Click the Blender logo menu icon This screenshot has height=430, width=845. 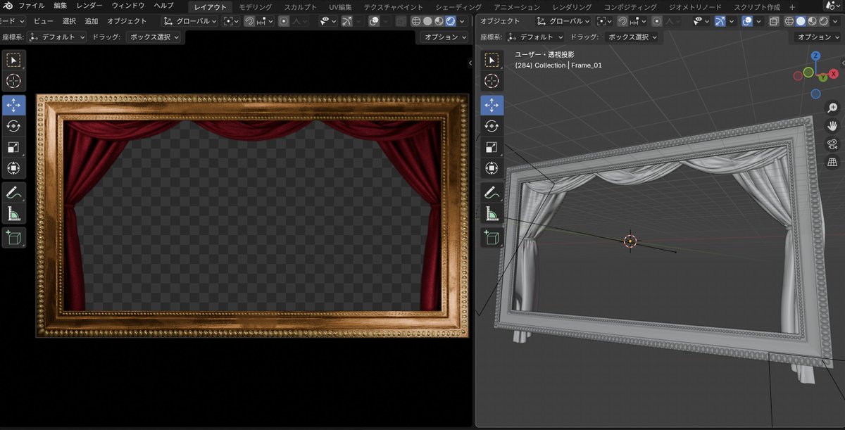(x=7, y=6)
